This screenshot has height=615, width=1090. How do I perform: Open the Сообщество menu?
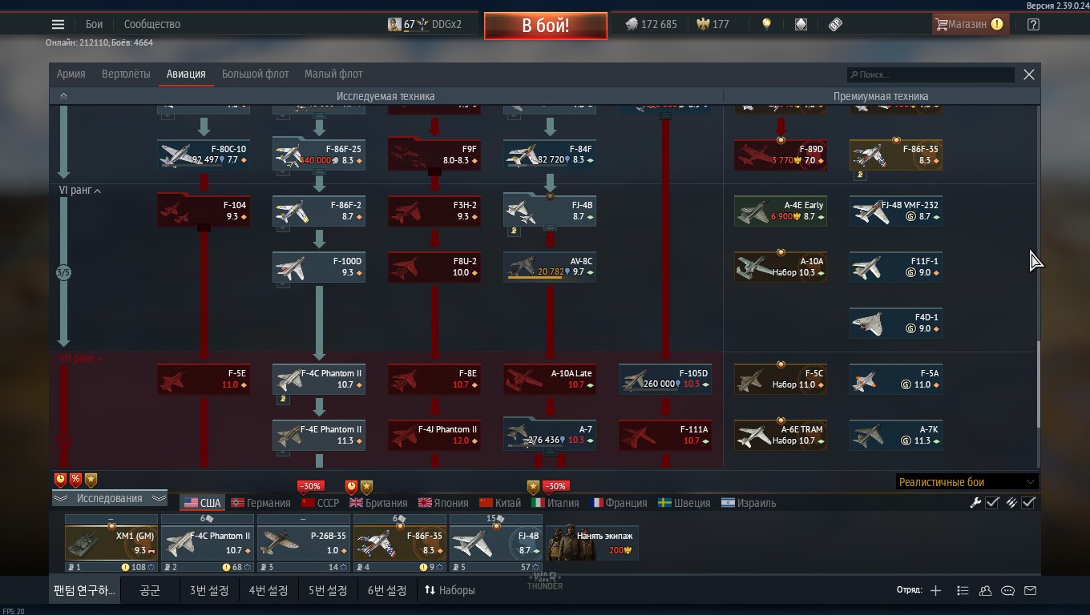152,24
